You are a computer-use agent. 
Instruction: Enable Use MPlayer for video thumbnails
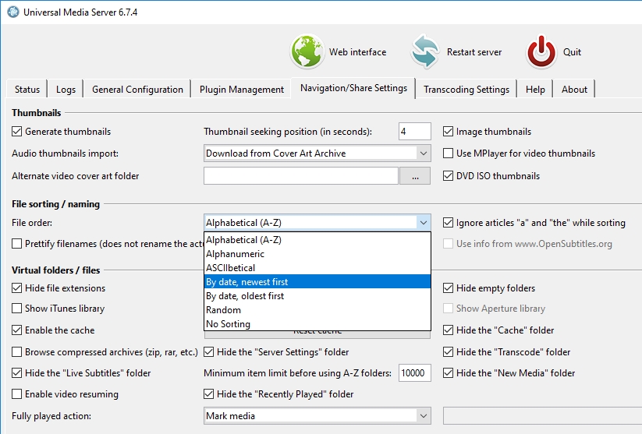449,153
